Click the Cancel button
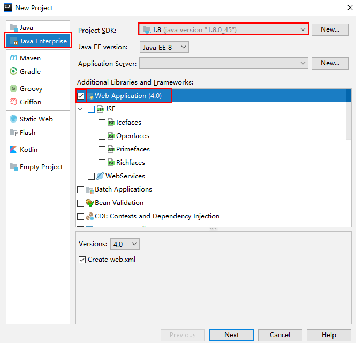The image size is (356, 343). coord(280,335)
